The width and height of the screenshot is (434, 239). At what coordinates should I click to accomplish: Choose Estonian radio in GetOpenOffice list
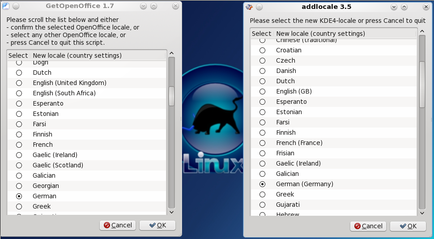coord(19,114)
